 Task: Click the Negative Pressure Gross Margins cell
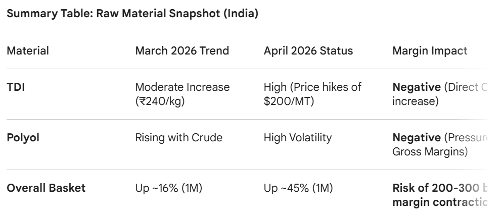pos(440,144)
